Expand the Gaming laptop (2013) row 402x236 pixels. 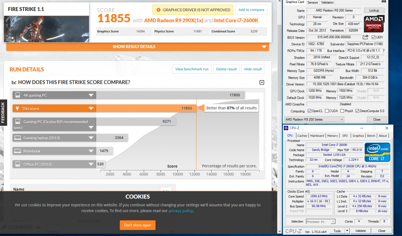(x=91, y=138)
